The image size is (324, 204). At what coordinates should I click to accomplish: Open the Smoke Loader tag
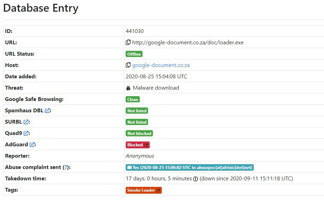[141, 190]
